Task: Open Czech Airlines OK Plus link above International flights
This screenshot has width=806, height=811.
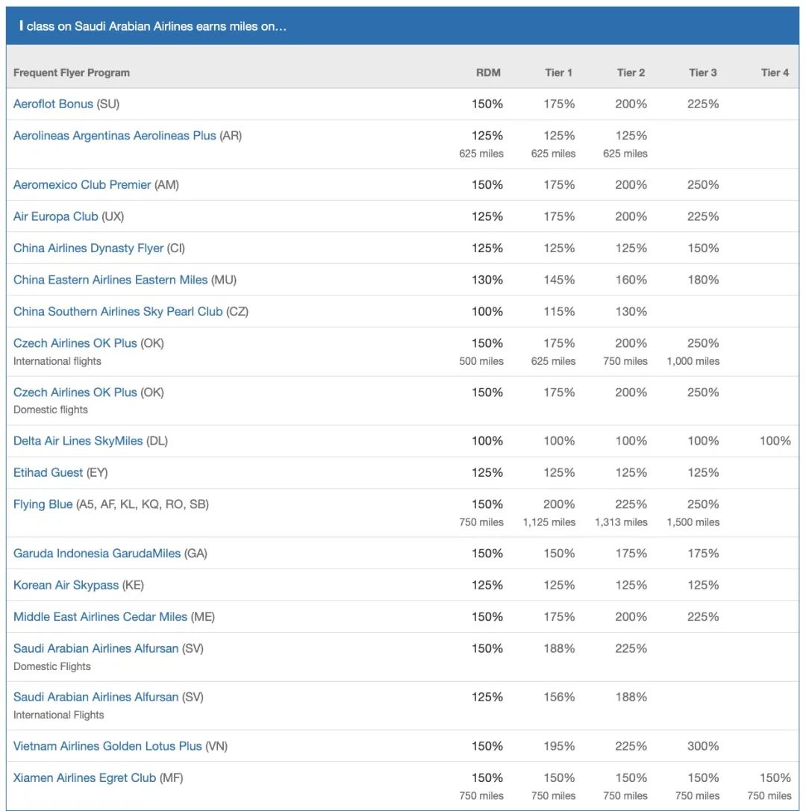Action: pyautogui.click(x=75, y=343)
